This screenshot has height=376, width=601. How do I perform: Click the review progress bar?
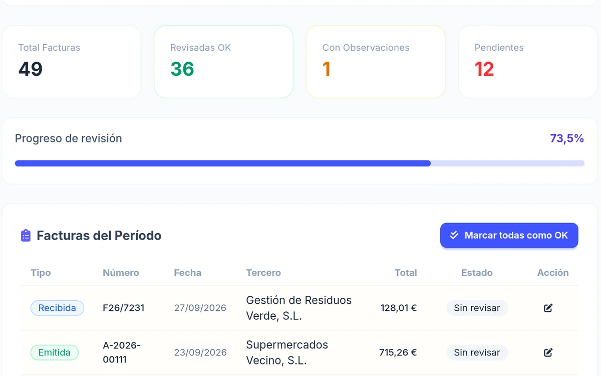coord(299,163)
